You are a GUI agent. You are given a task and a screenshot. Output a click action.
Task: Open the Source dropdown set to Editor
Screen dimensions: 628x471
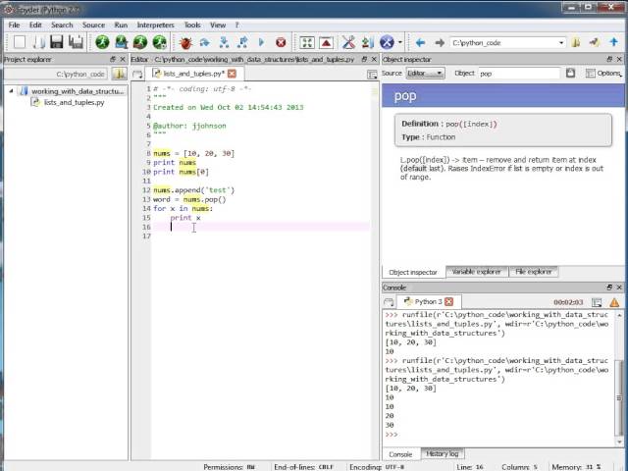point(425,74)
